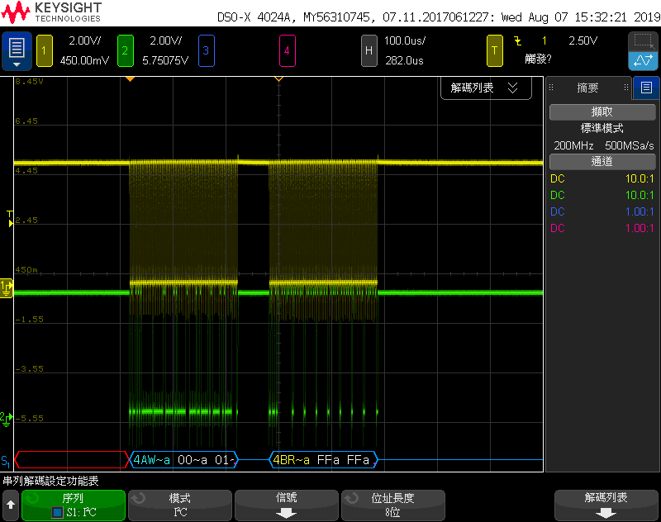Click the S1 serial bus label
661x522 pixels.
click(x=6, y=461)
